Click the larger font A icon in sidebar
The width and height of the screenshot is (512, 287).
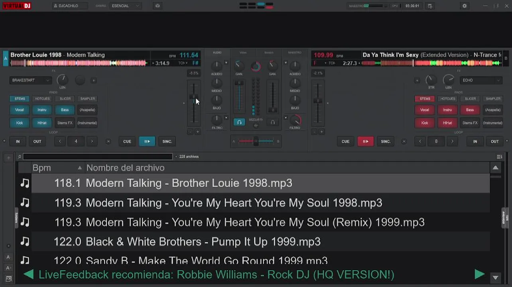pos(8,268)
